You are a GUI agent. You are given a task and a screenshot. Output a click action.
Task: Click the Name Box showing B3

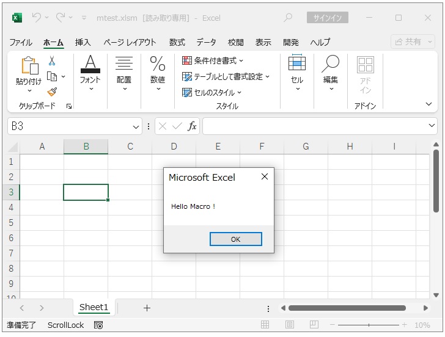pos(70,126)
